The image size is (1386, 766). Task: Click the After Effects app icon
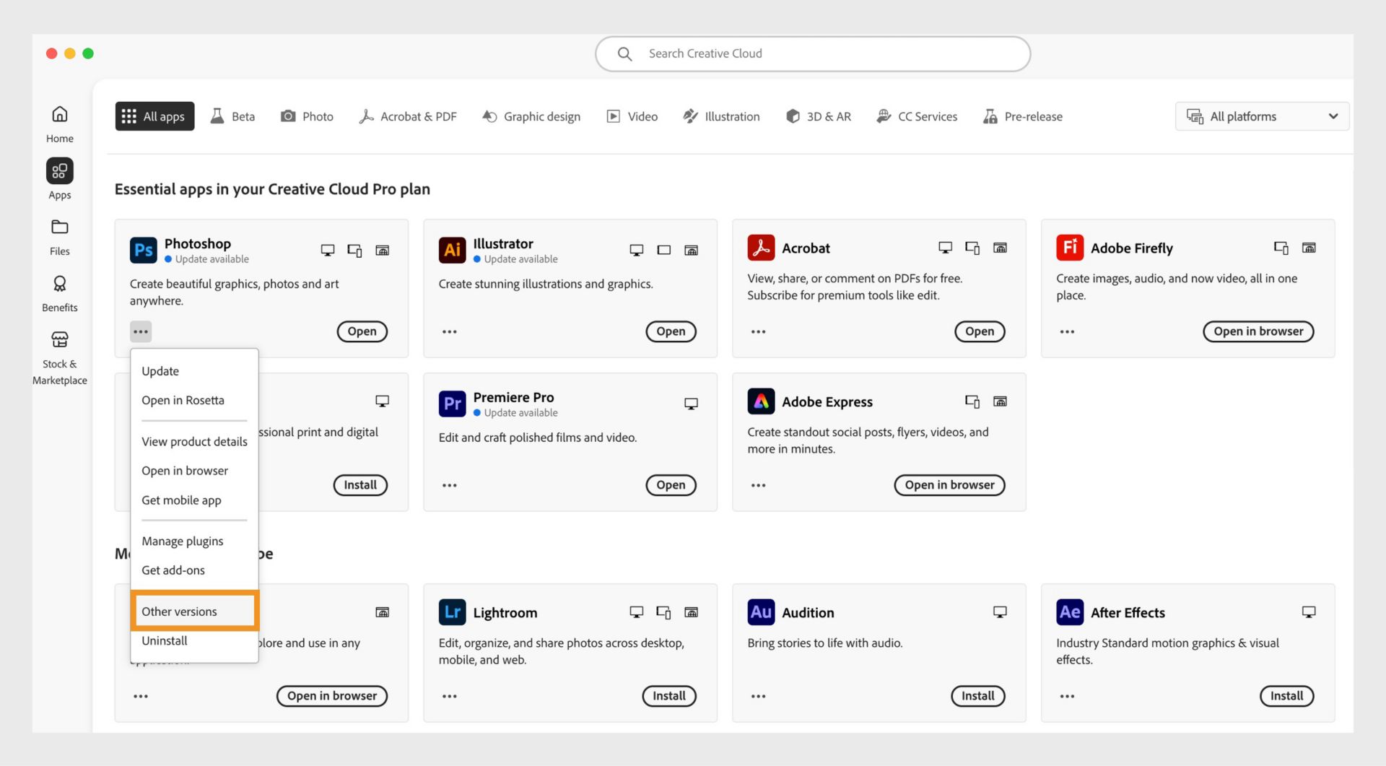click(1069, 612)
